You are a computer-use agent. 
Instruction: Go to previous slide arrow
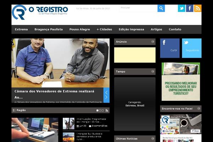tap(106, 93)
